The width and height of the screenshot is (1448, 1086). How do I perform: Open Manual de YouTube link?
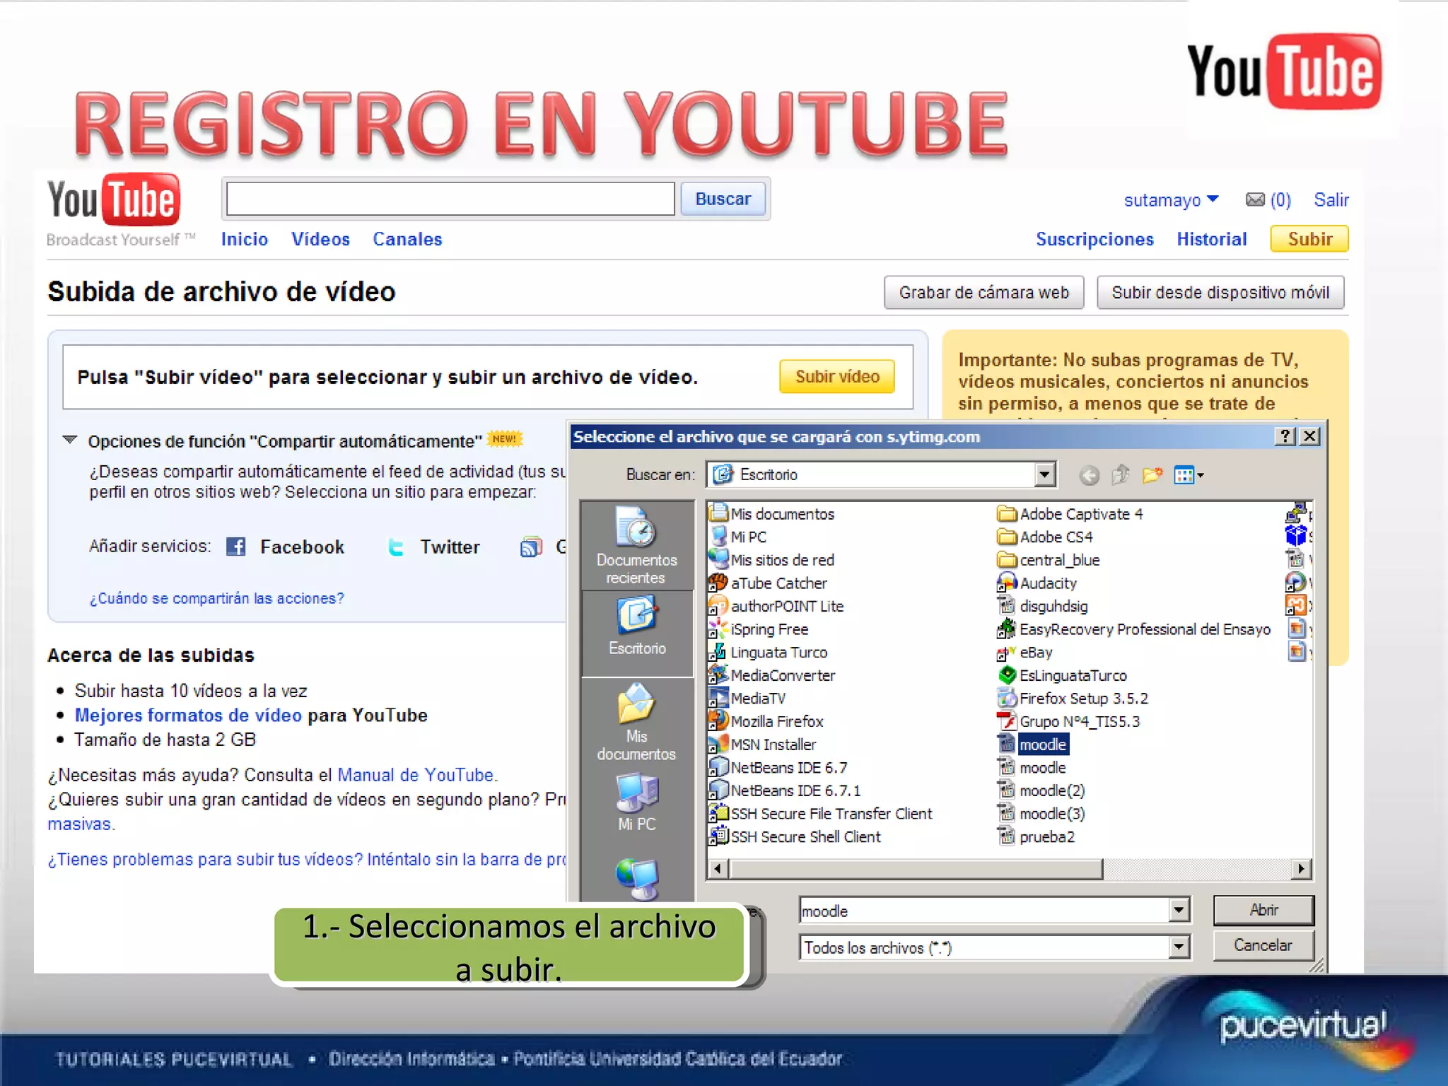(x=417, y=775)
